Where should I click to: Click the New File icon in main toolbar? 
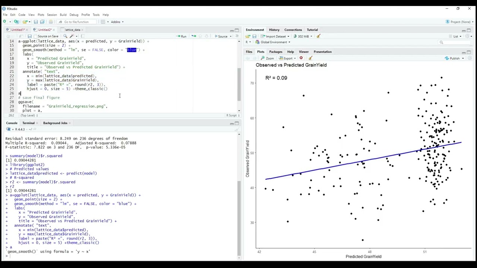click(x=4, y=22)
